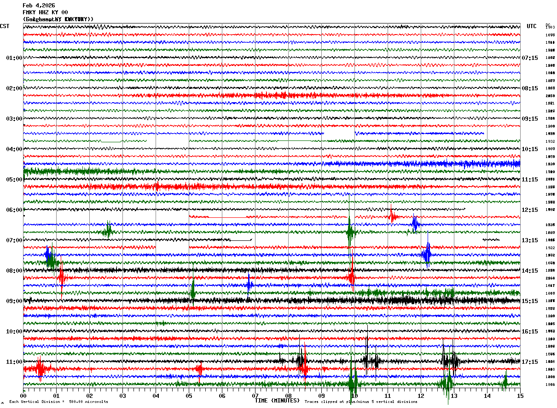The image size is (557, 408).
Task: Select the 04 minute tick label
Action: click(x=156, y=396)
